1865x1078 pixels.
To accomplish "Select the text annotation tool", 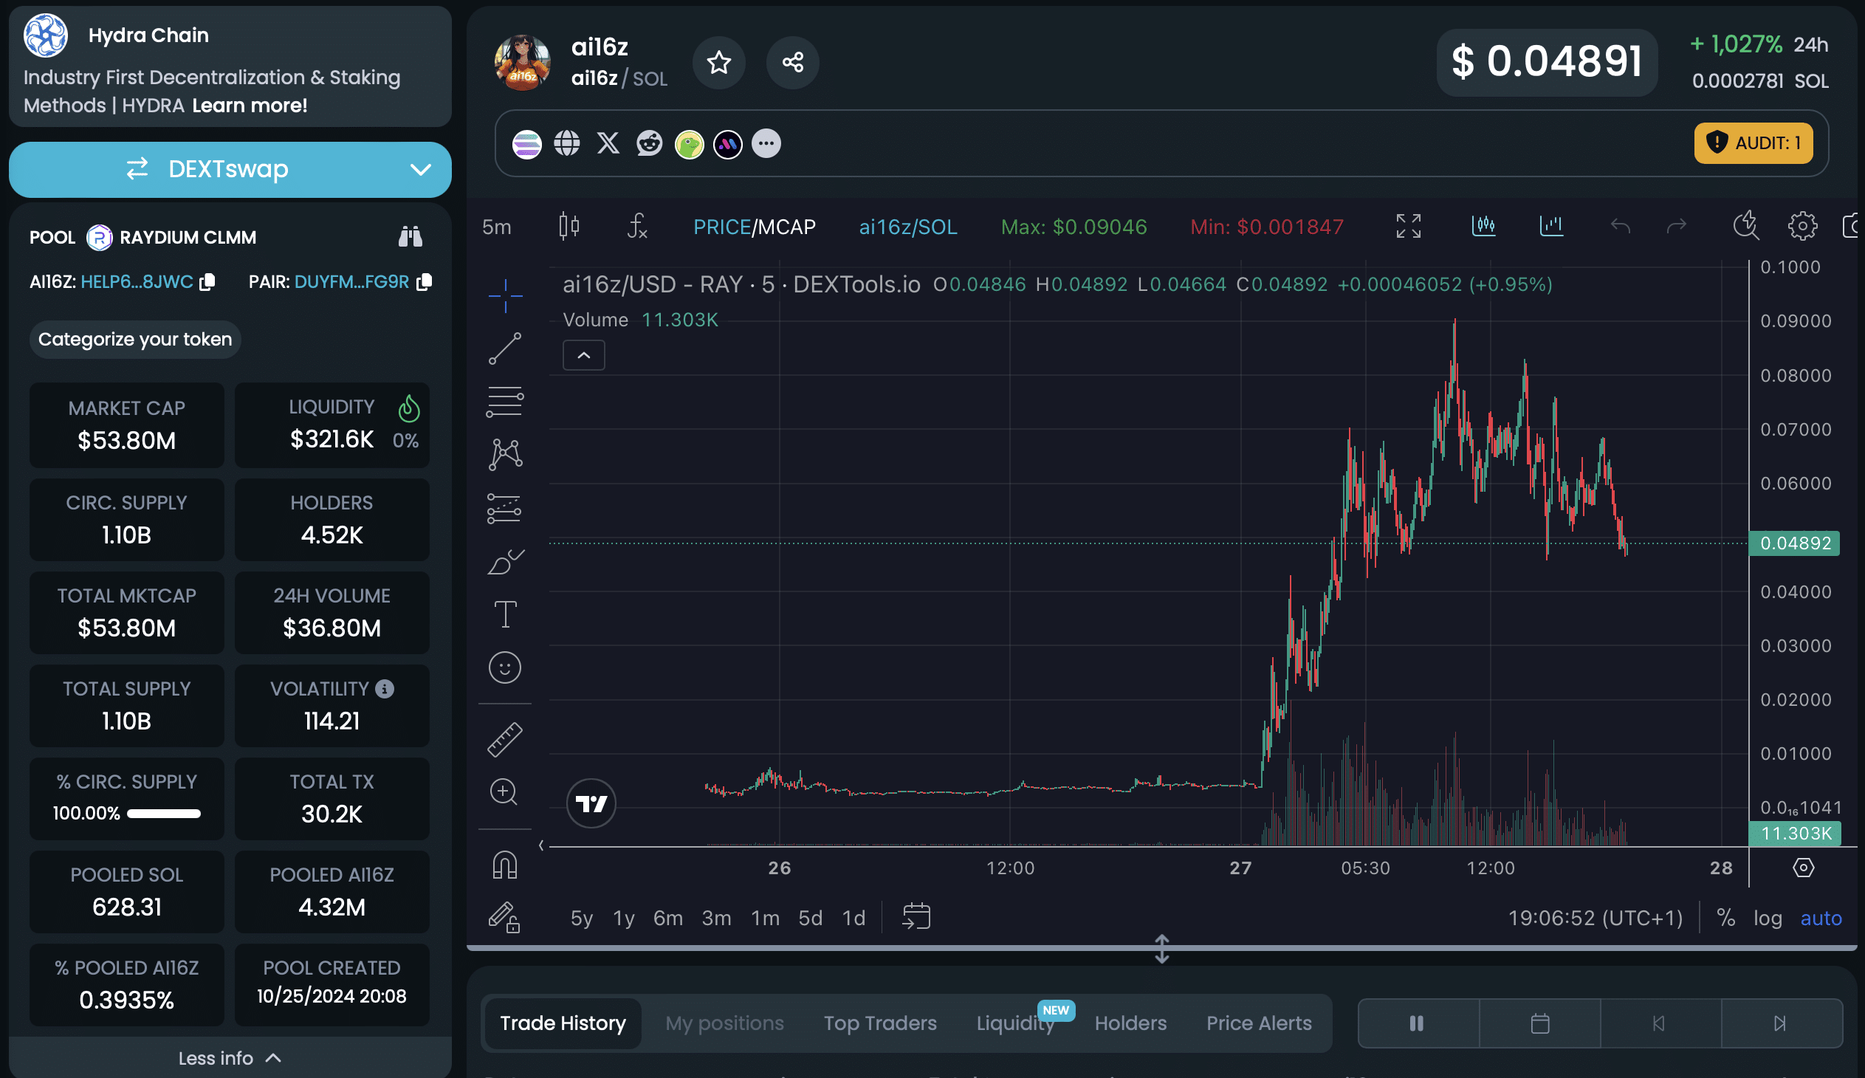I will 506,614.
